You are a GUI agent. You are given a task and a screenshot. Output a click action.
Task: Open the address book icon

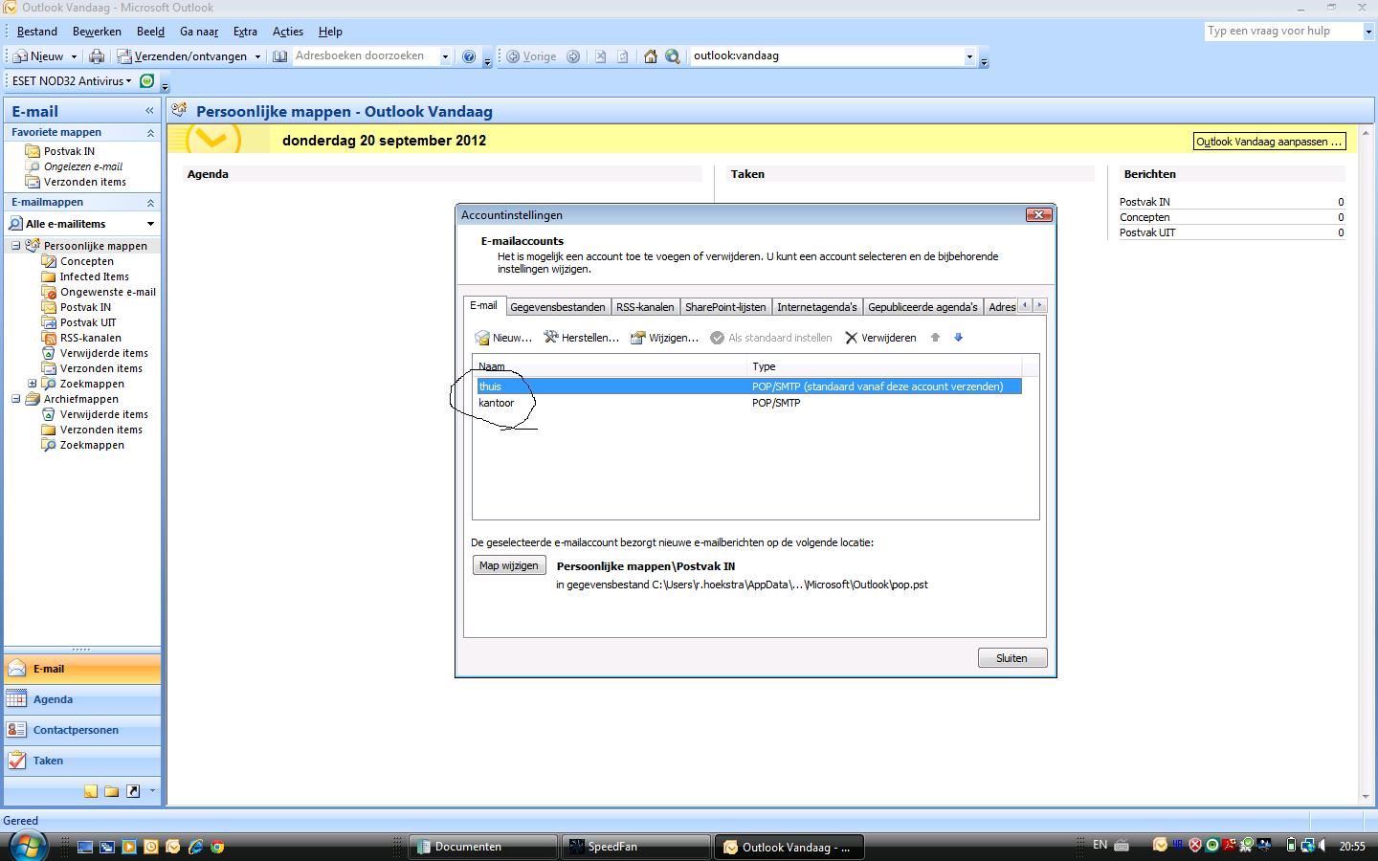point(279,56)
